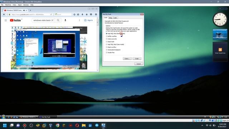Image resolution: width=229 pixels, height=129 pixels.
Task: Go to Firefox home page icon
Action: pos(87,14)
